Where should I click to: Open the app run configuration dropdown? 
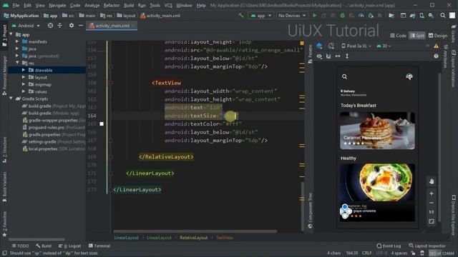(261, 16)
